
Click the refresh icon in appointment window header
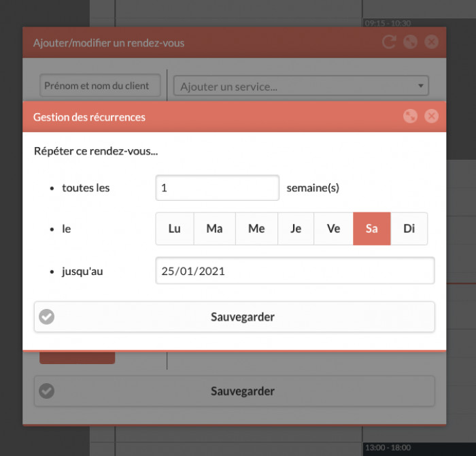coord(389,42)
